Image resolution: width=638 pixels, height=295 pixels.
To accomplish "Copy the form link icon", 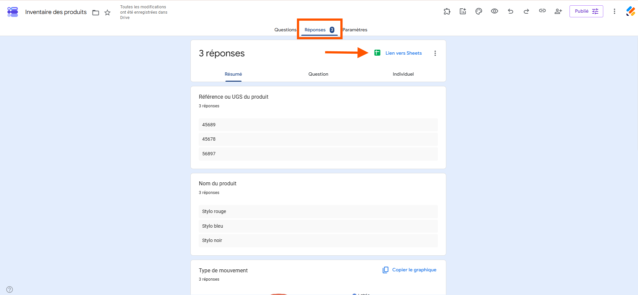I will pos(542,11).
